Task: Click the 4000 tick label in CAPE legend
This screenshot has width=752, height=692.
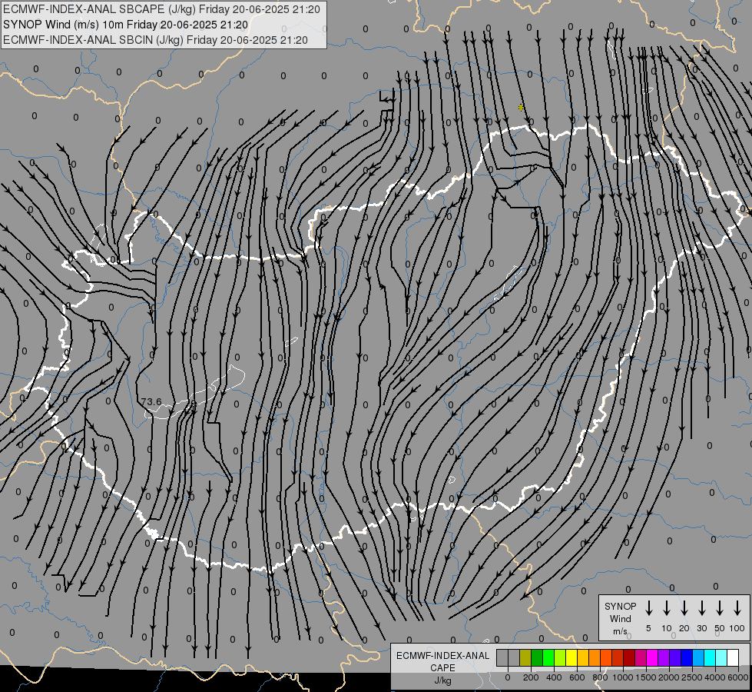Action: click(x=715, y=677)
